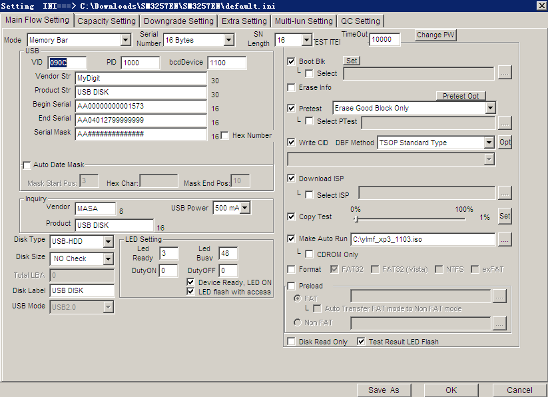
Task: Click the TimeOut field showing 10000
Action: 384,39
